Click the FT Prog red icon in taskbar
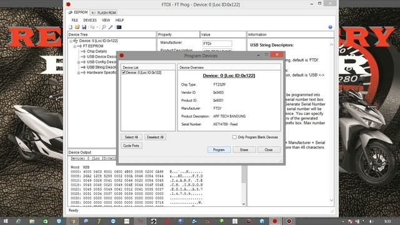The height and width of the screenshot is (225, 400). click(275, 221)
